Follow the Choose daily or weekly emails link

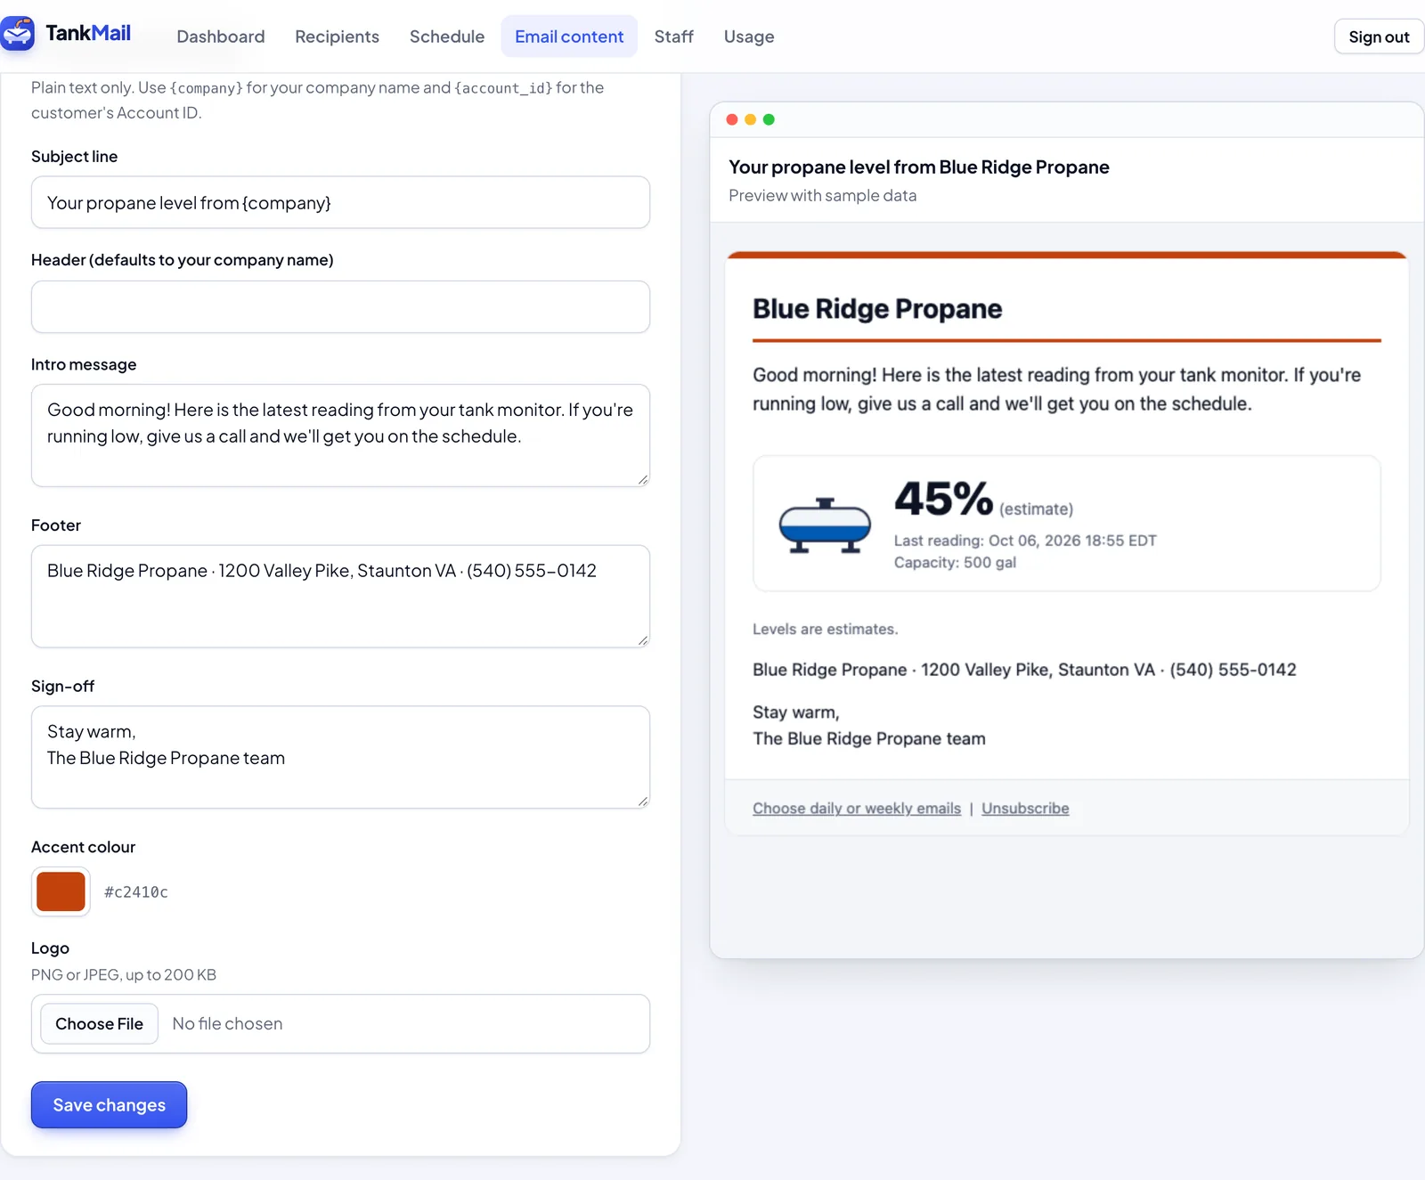point(857,808)
